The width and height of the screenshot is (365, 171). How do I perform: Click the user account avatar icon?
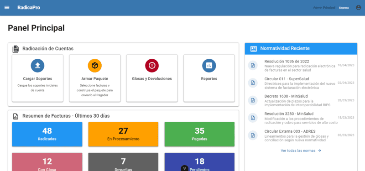358,7
